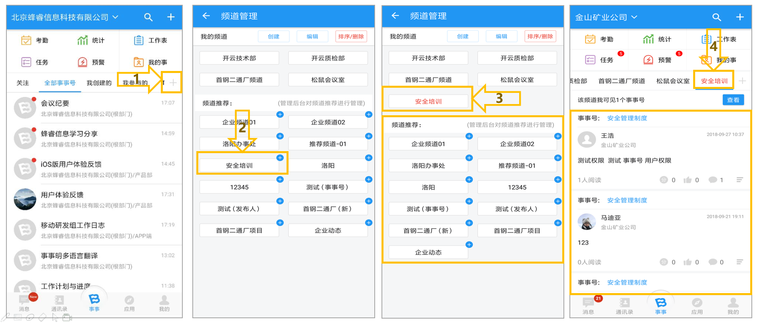Image resolution: width=759 pixels, height=323 pixels.
Task: Open 通讯录 contacts in first screen's bottom bar
Action: pos(59,303)
